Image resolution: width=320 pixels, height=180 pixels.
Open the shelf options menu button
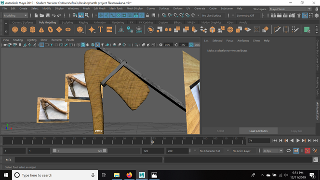coord(6,31)
